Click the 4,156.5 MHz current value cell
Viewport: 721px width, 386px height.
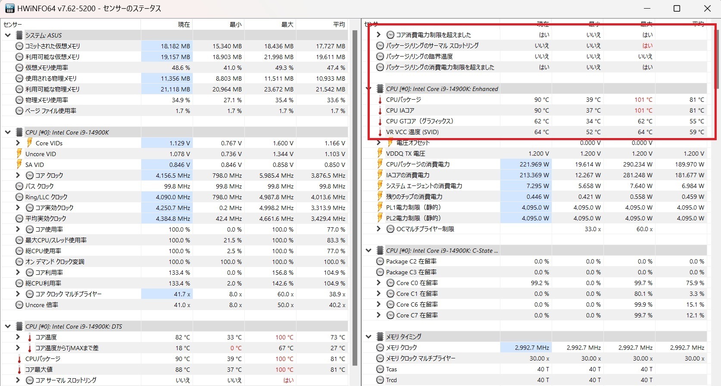tap(167, 175)
